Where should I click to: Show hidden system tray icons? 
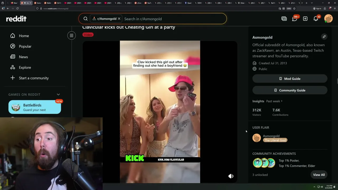(x=314, y=187)
